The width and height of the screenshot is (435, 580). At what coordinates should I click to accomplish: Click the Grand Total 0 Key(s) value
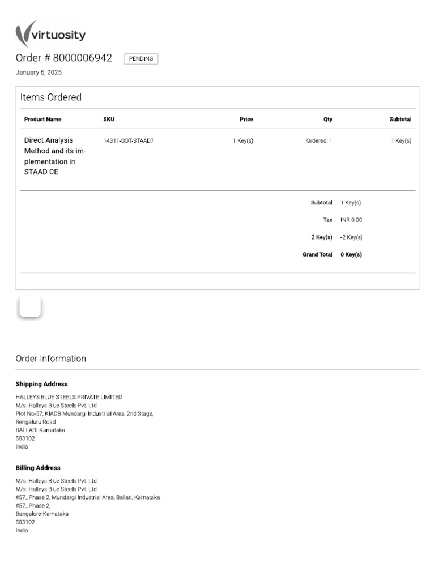pyautogui.click(x=351, y=255)
